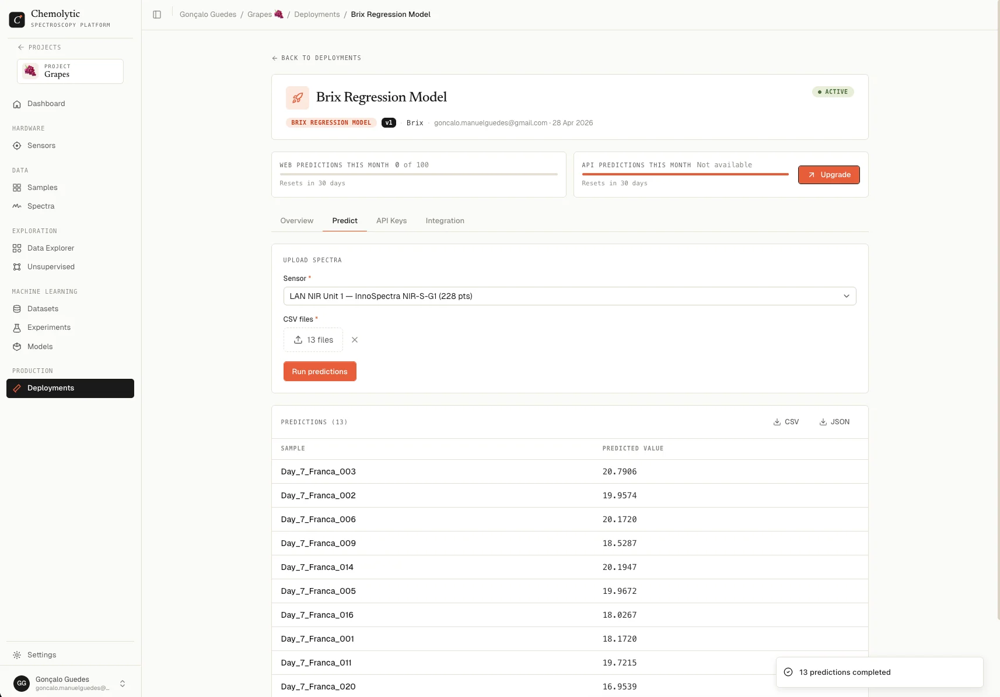Open the Grapes project selector
The width and height of the screenshot is (1000, 697).
[x=70, y=71]
